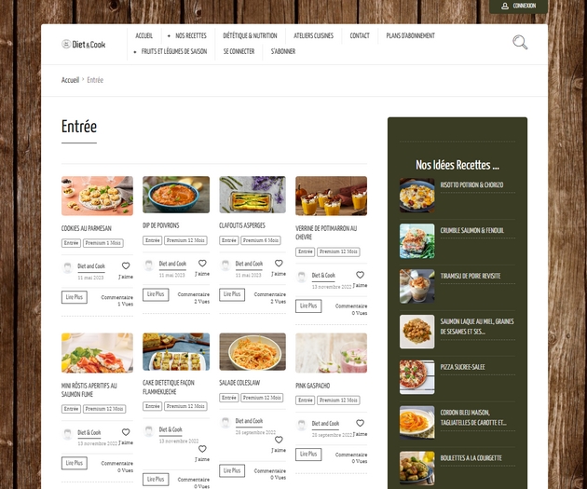
Task: Click Diet and Cook author on Salade Coleslaw
Action: [x=249, y=421]
